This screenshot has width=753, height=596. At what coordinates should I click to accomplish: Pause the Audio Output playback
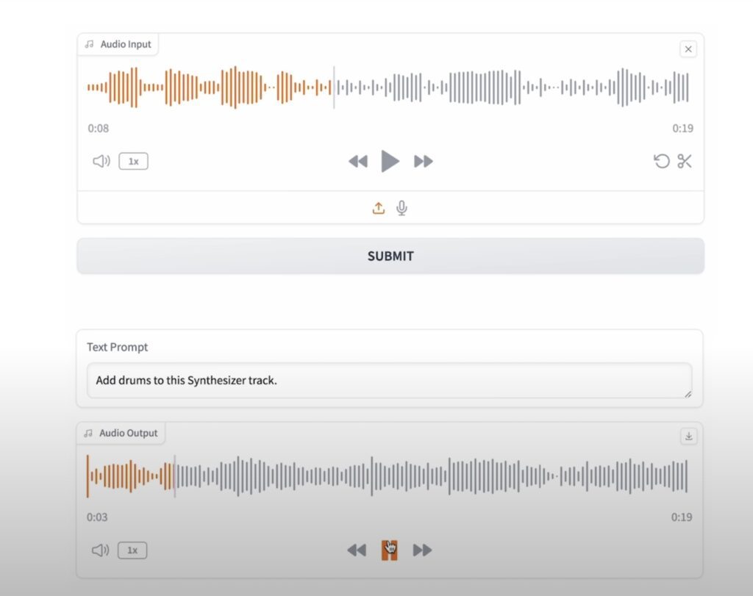coord(390,550)
